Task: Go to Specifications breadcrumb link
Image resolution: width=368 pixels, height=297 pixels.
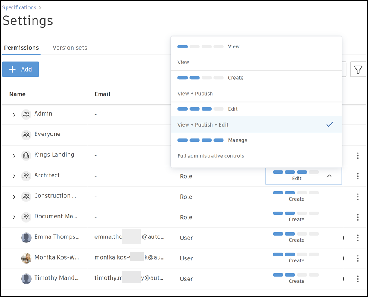Action: pos(19,7)
